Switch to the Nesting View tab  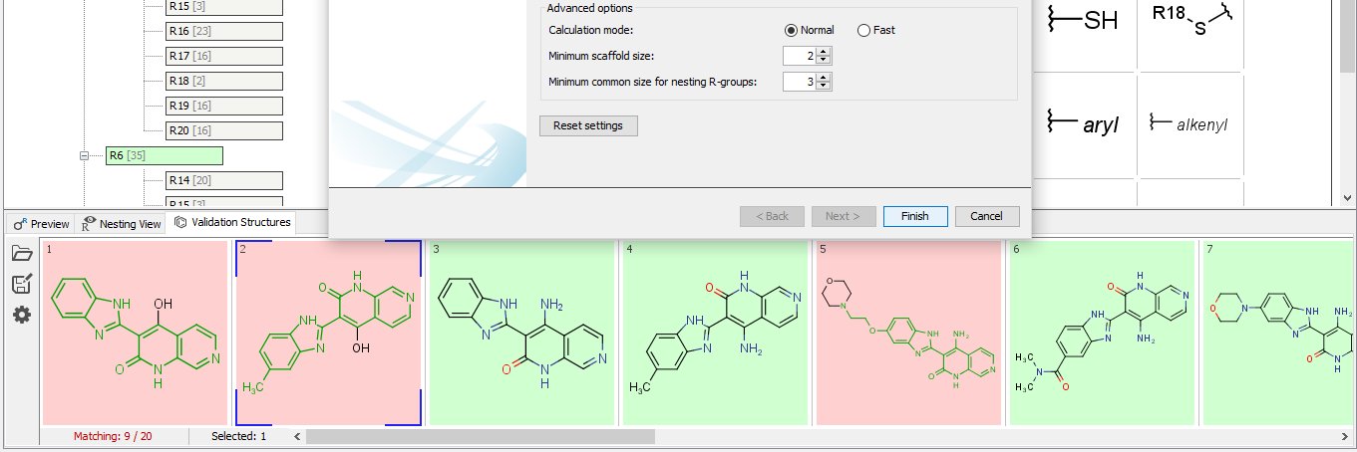(x=121, y=223)
